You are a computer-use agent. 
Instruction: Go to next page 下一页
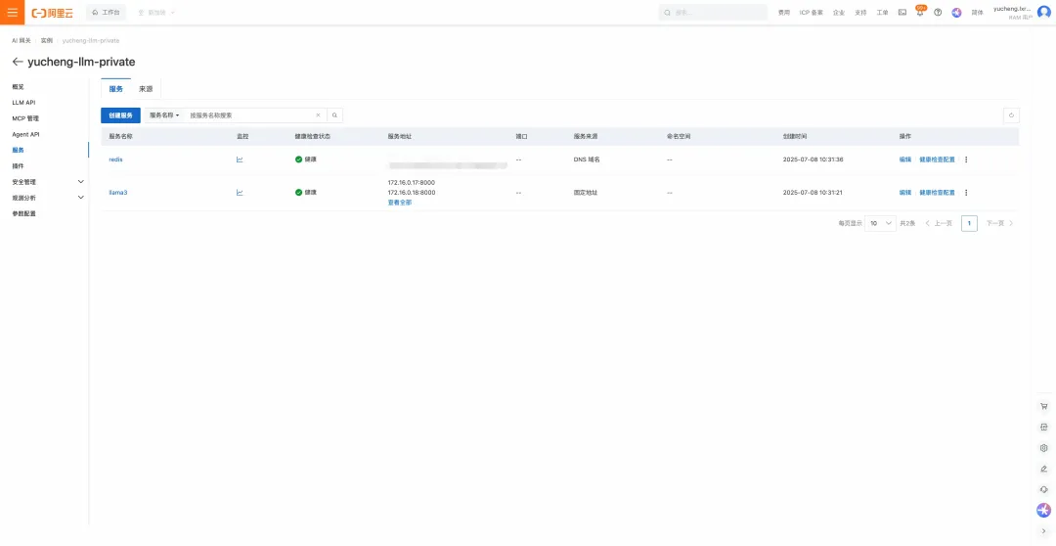tap(1000, 223)
